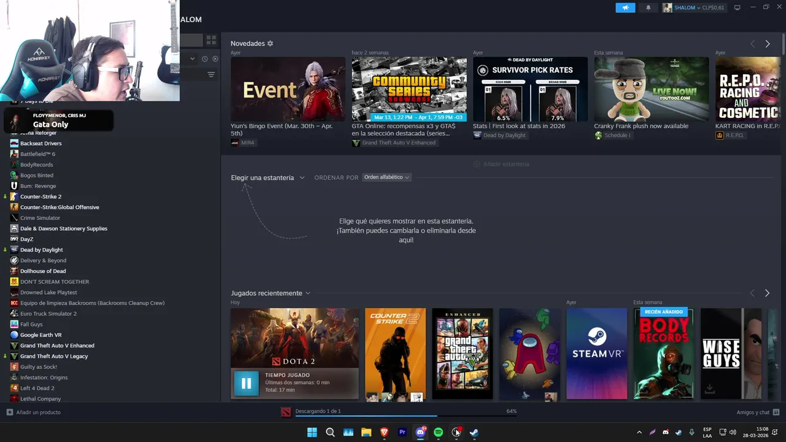Open Spotify from the taskbar

click(x=438, y=432)
